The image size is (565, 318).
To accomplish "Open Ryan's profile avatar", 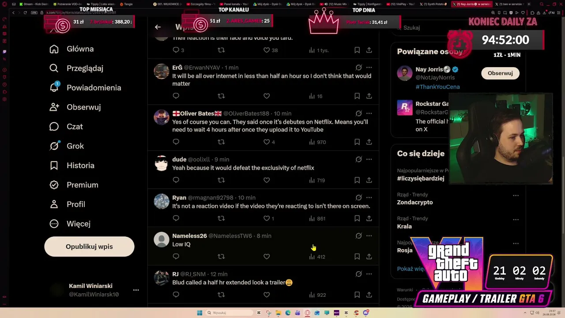I will pyautogui.click(x=162, y=201).
